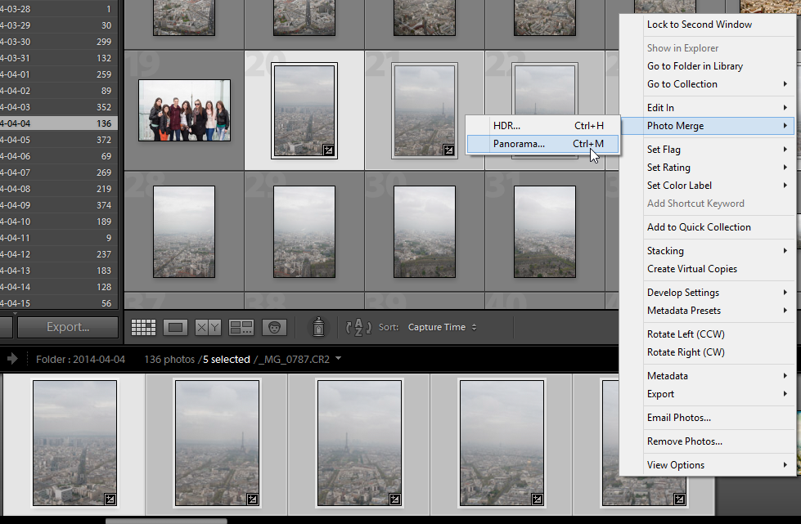Select the photo thumbnail in grid cell 28

coord(184,231)
